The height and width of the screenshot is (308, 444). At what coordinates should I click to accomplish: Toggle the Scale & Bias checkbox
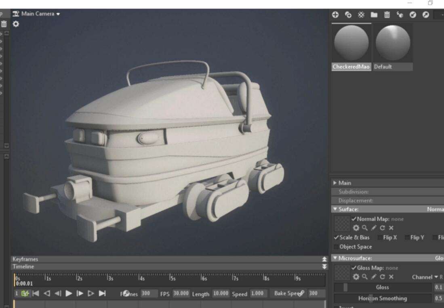336,238
